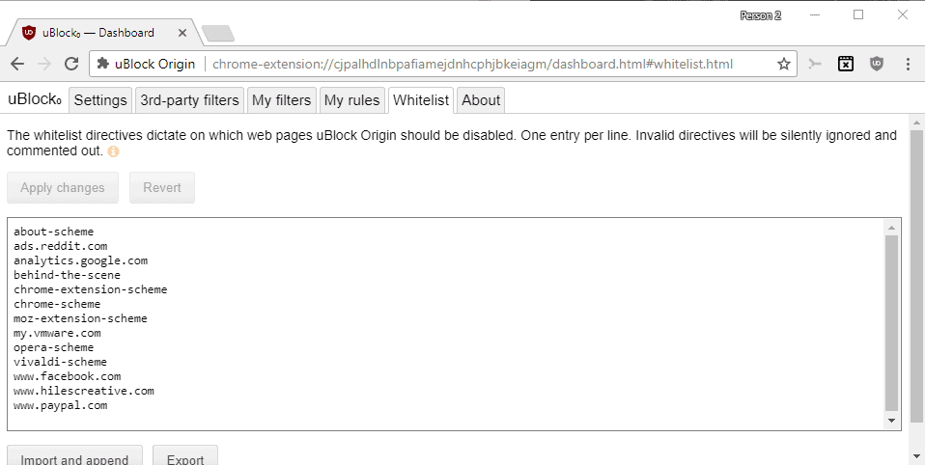The width and height of the screenshot is (925, 465).
Task: Click the 'analytics.google.com' entry
Action: click(81, 260)
